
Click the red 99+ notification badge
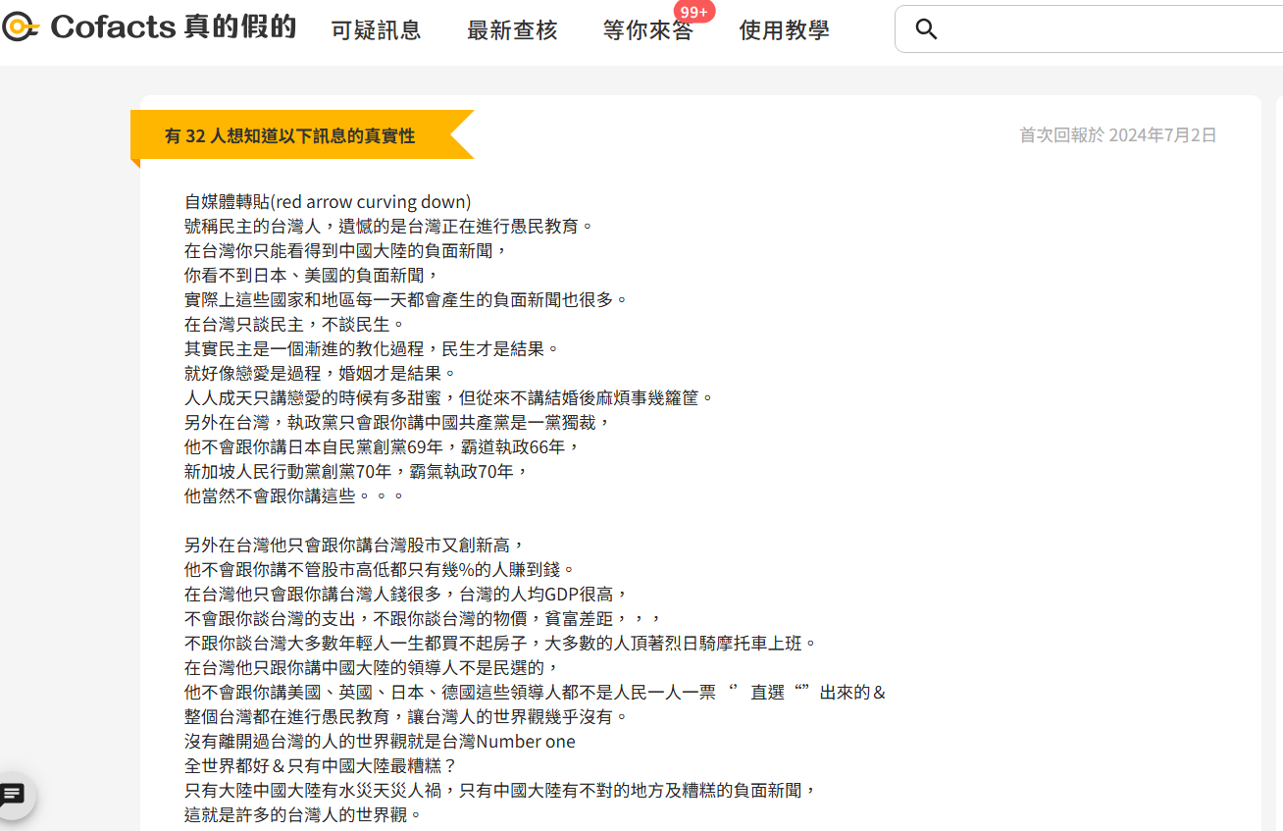coord(694,12)
